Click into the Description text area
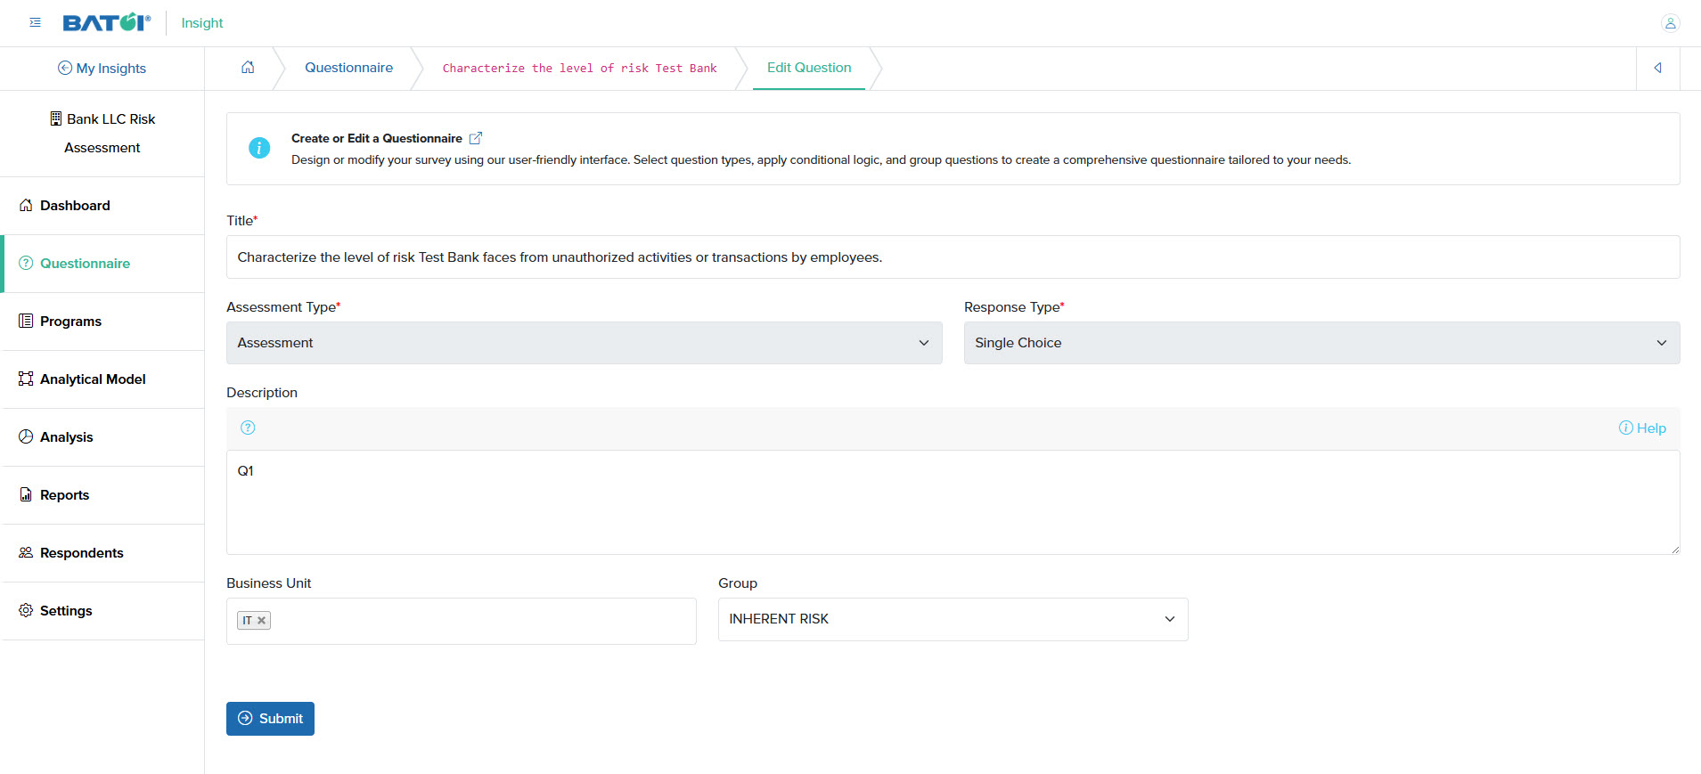This screenshot has height=774, width=1701. click(953, 502)
